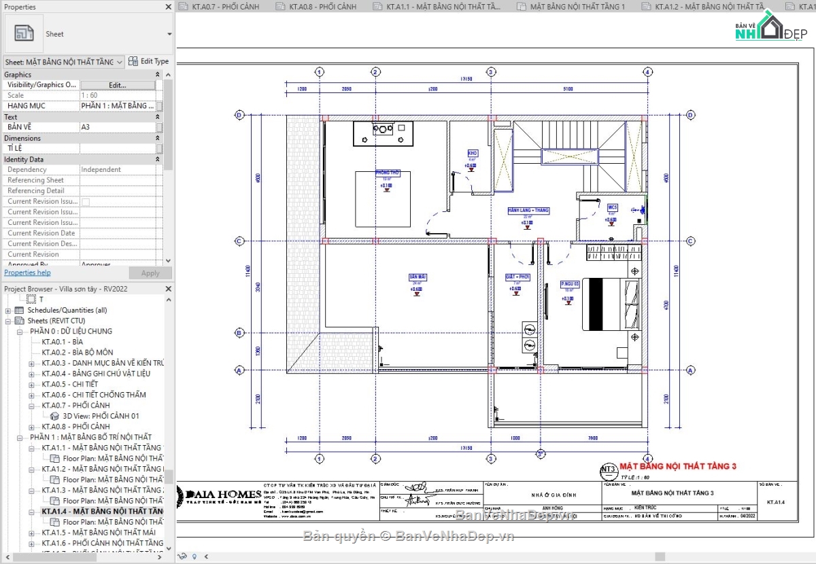Viewport: 816px width, 564px height.
Task: Open the Sheet type selector dropdown arrow
Action: tap(169, 33)
